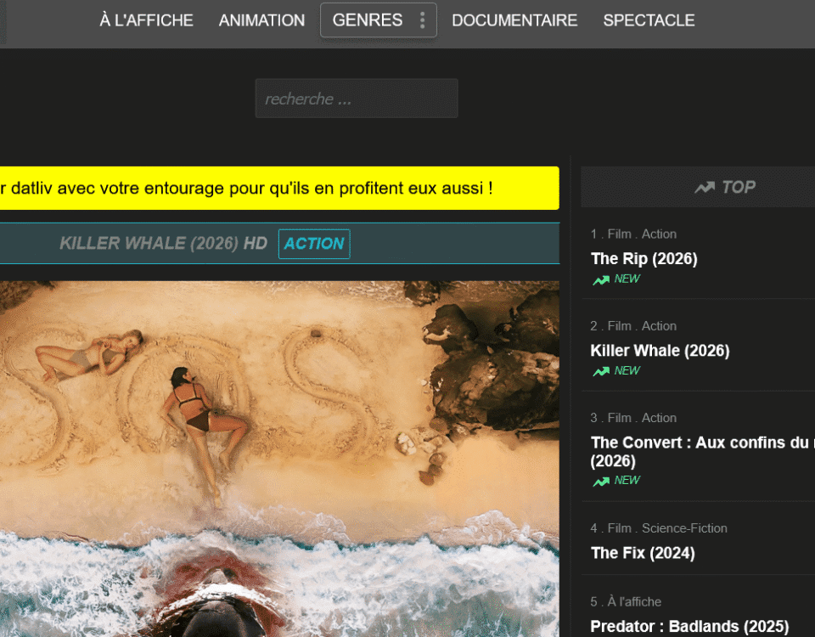Viewport: 815px width, 637px height.
Task: Focus the recherche search field
Action: [356, 99]
